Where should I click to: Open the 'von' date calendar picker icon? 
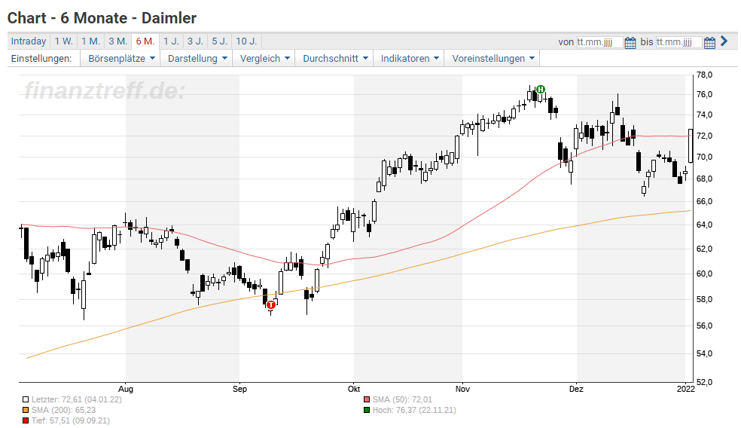coord(630,42)
